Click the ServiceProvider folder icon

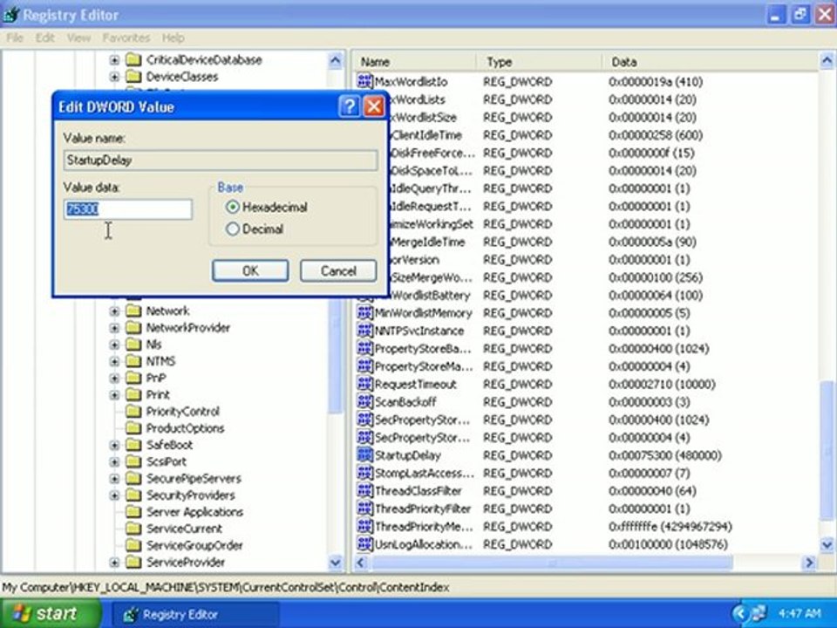pos(133,562)
